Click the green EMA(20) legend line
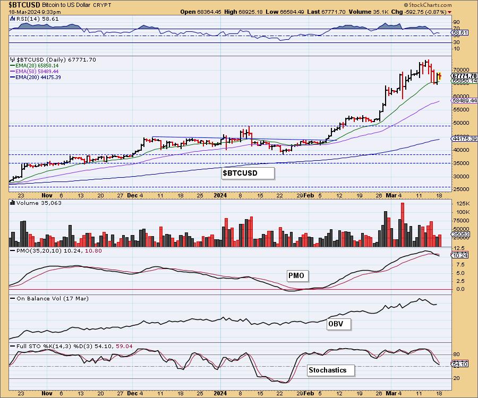The height and width of the screenshot is (398, 478). (13, 65)
